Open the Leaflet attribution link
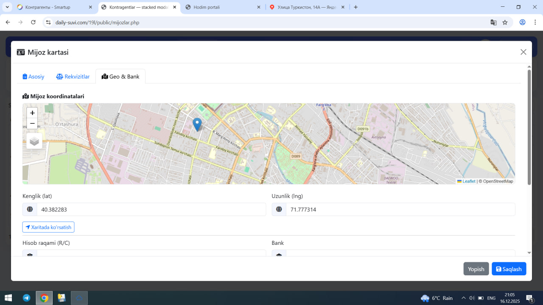543x305 pixels. point(468,181)
